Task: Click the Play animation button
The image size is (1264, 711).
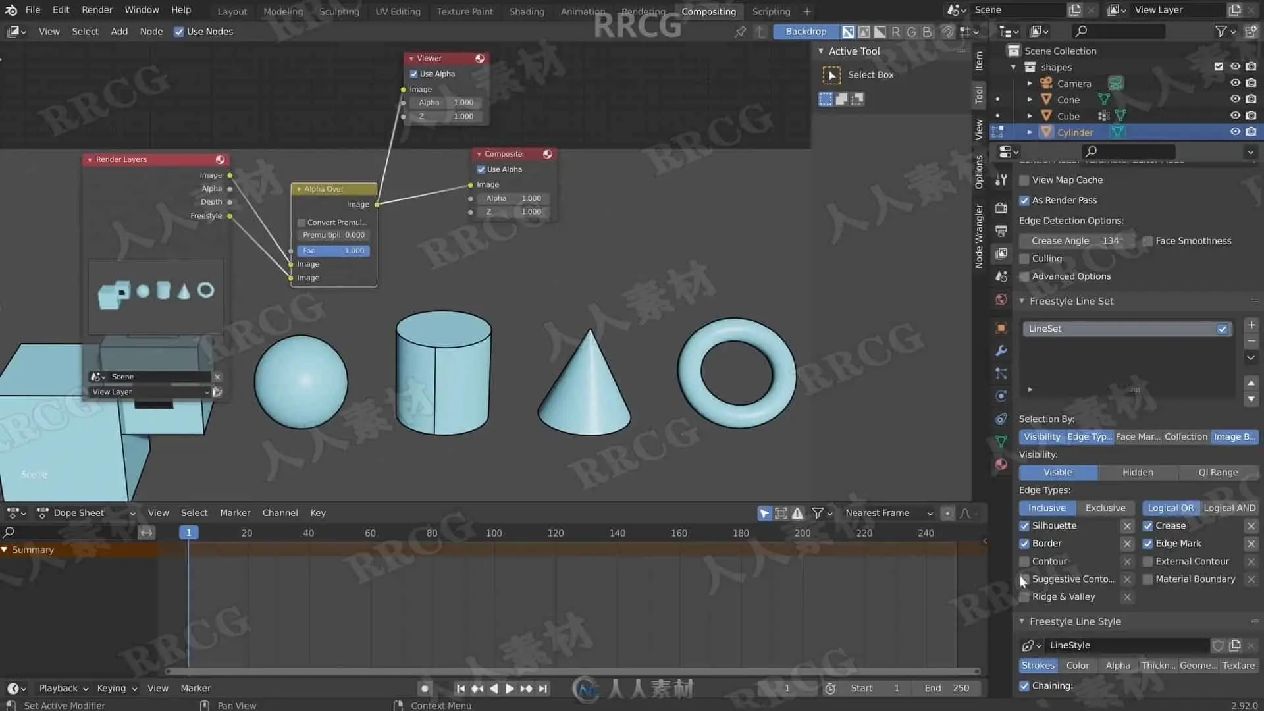Action: [x=510, y=688]
